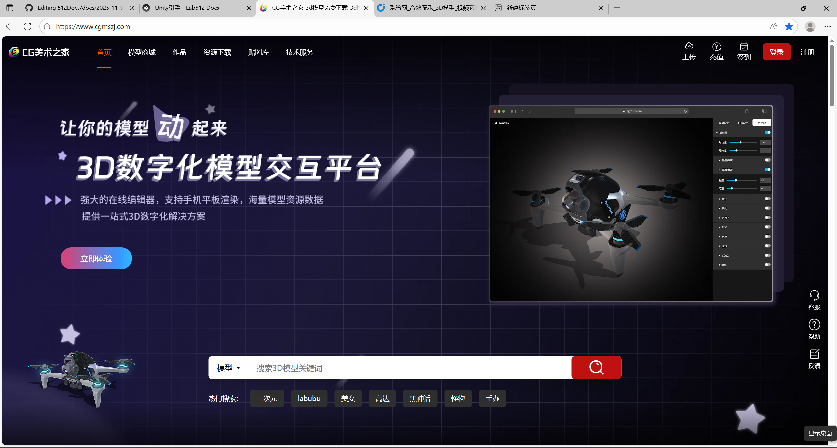Open the 反馈 feedback icon

[814, 354]
